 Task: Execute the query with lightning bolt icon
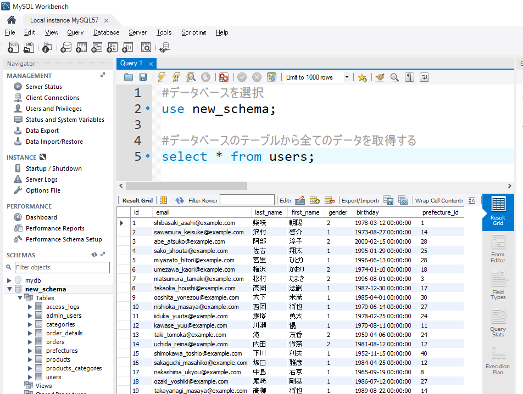click(162, 77)
